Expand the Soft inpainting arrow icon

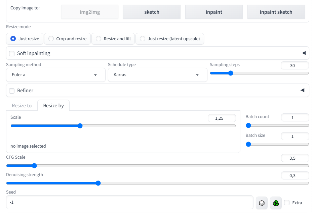(304, 53)
